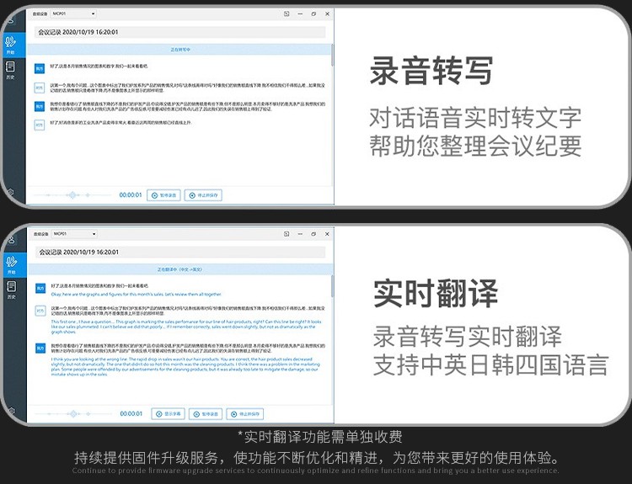Open settings gear in the translation window sidebar
Image resolution: width=632 pixels, height=484 pixels.
[11, 410]
